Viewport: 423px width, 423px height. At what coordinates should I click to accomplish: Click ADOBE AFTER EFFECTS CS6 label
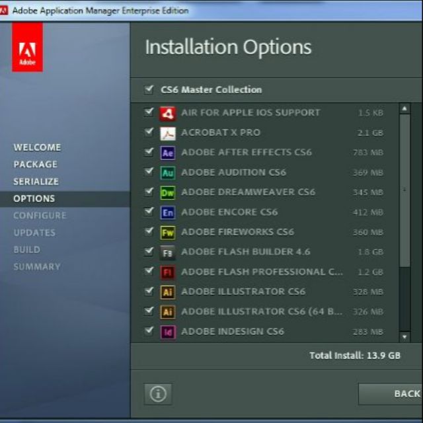[x=247, y=152]
